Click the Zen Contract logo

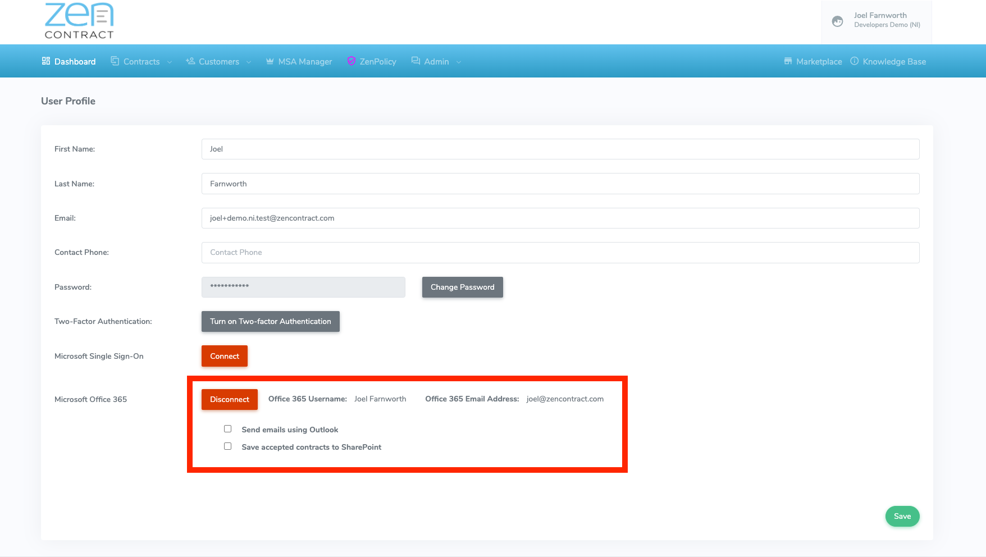(79, 21)
